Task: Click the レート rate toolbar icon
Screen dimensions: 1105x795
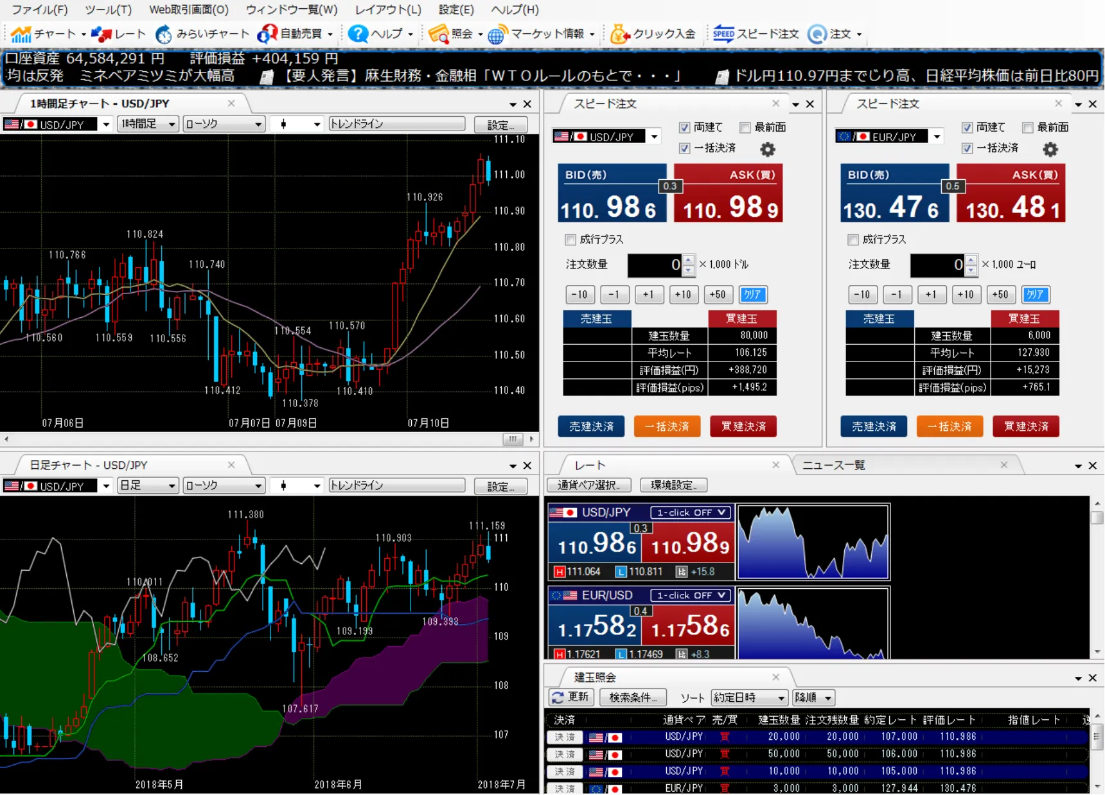Action: [x=102, y=34]
